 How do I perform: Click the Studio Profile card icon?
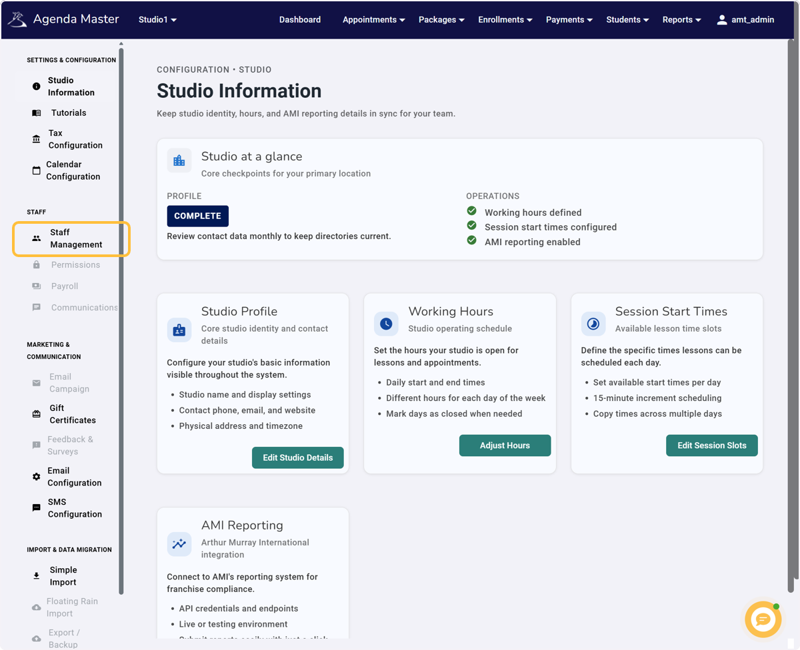[179, 330]
